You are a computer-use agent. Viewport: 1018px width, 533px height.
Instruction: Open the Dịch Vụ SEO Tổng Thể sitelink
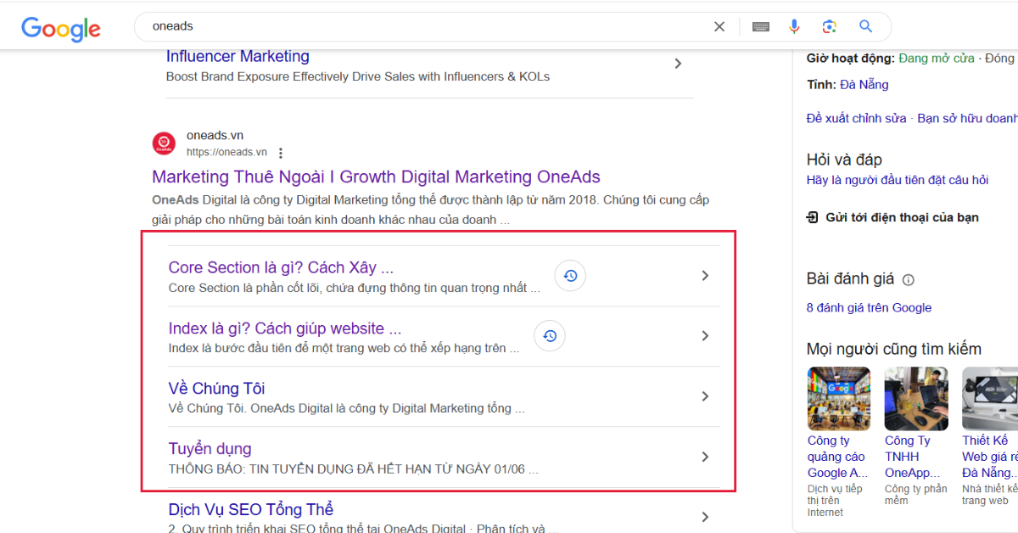coord(250,509)
